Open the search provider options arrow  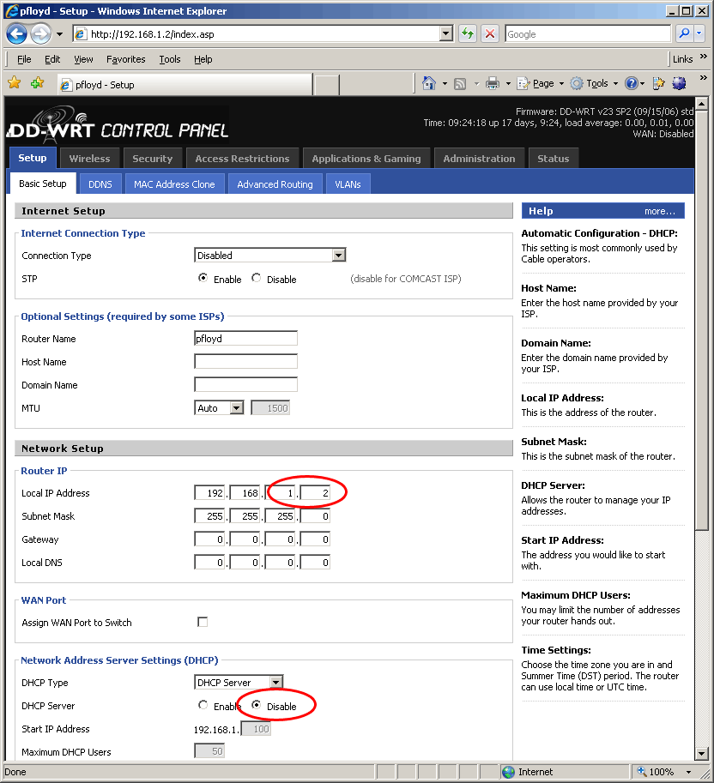click(699, 34)
